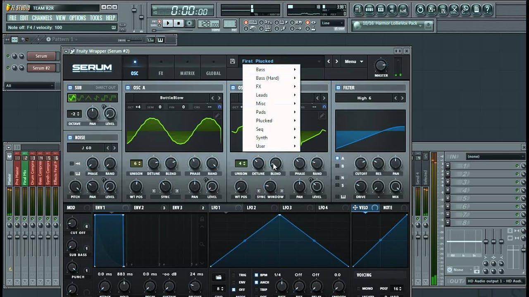Click the FL Studio save-as icon in toolbar
Image resolution: width=529 pixels, height=297 pixels.
431,9
